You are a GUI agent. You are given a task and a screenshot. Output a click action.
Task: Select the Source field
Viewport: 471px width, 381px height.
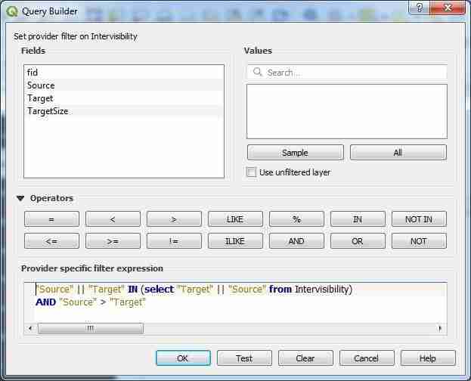point(124,85)
